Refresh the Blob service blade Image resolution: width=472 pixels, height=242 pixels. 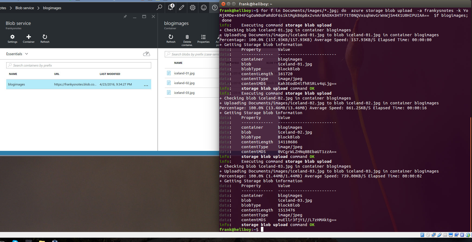(45, 39)
